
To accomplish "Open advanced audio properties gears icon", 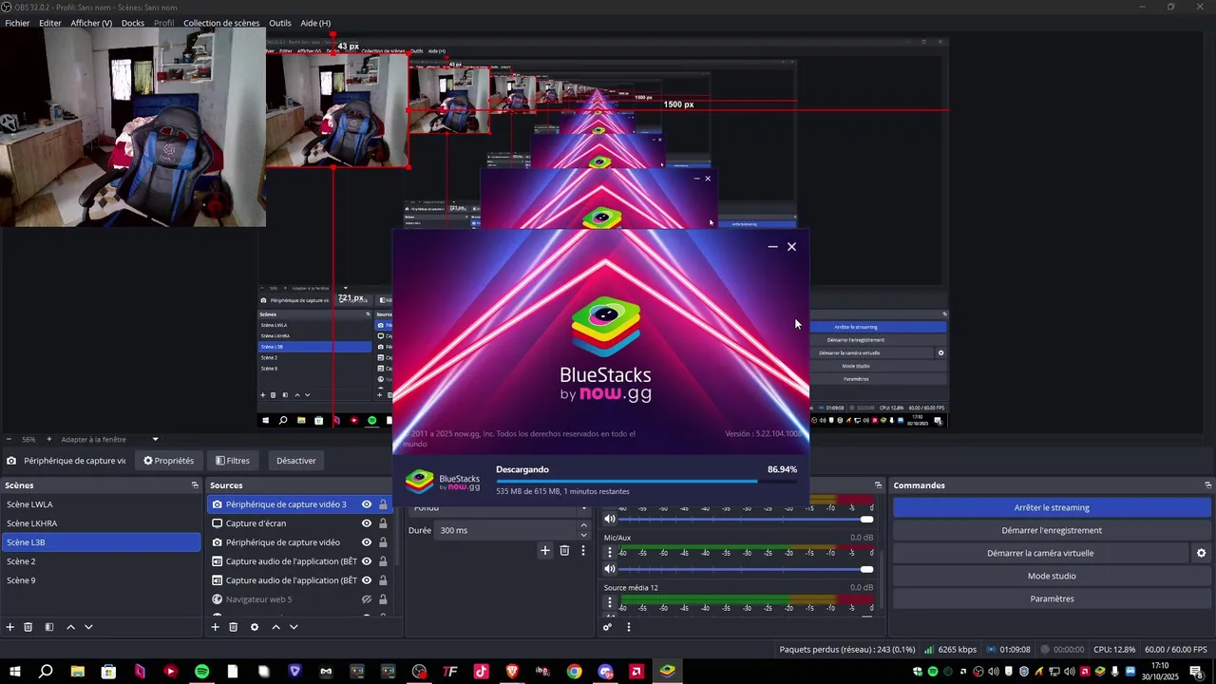I will 608,627.
